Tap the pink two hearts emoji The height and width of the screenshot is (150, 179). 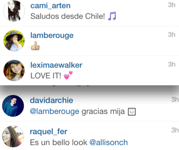[x=68, y=75]
